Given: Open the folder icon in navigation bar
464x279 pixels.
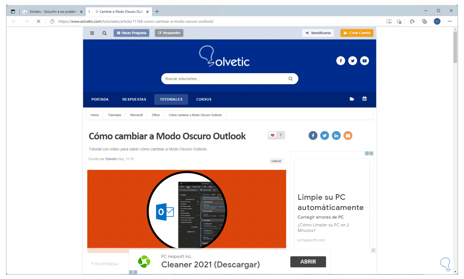Looking at the screenshot, I should point(352,99).
